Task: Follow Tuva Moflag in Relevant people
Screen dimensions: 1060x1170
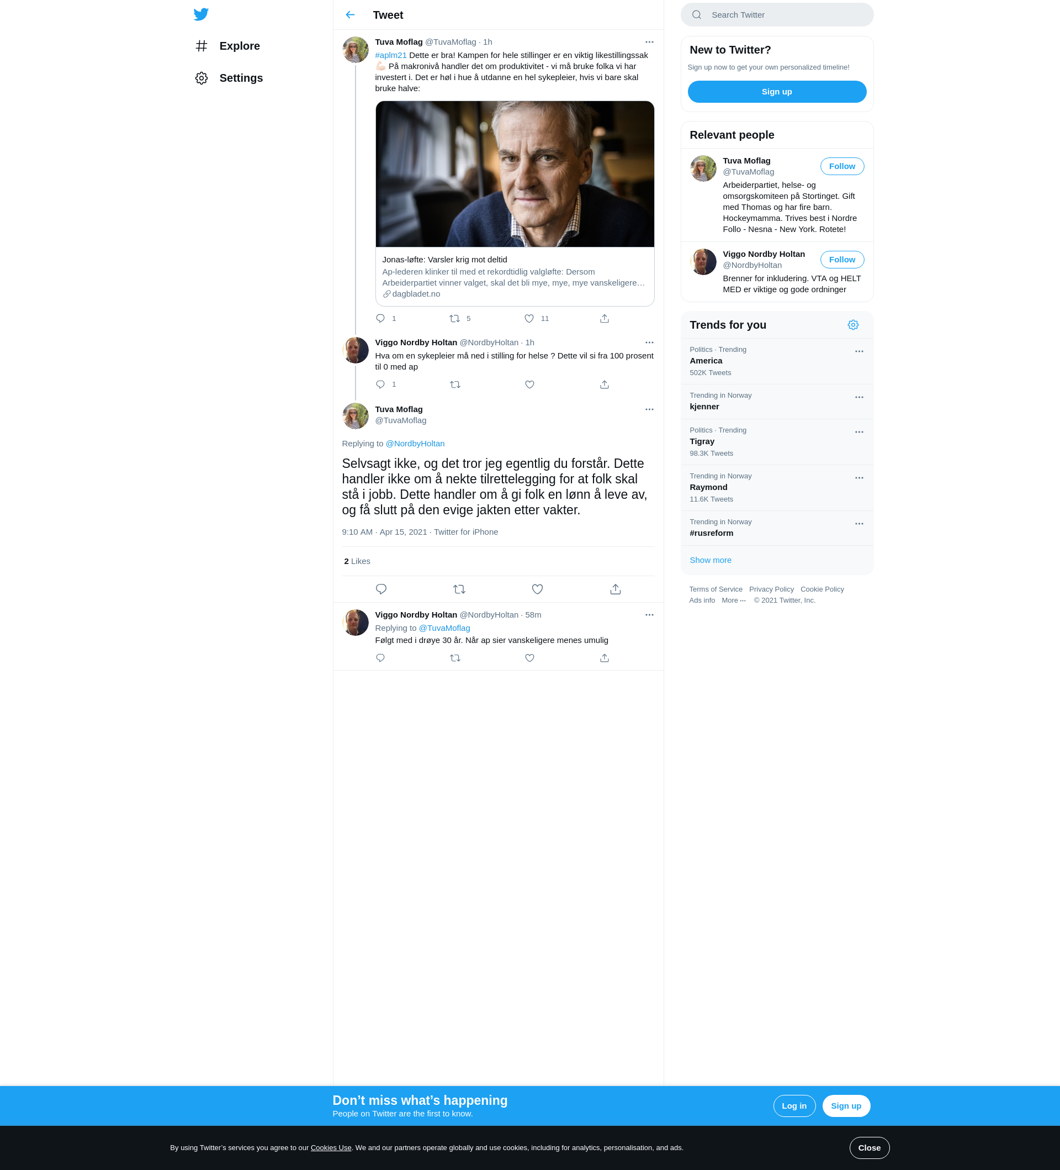Action: (x=842, y=166)
